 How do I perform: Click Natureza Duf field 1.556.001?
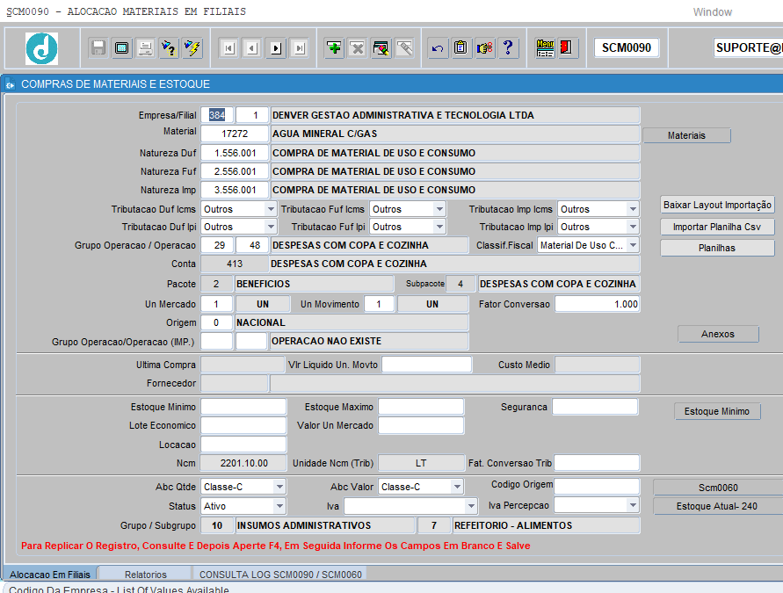point(235,153)
